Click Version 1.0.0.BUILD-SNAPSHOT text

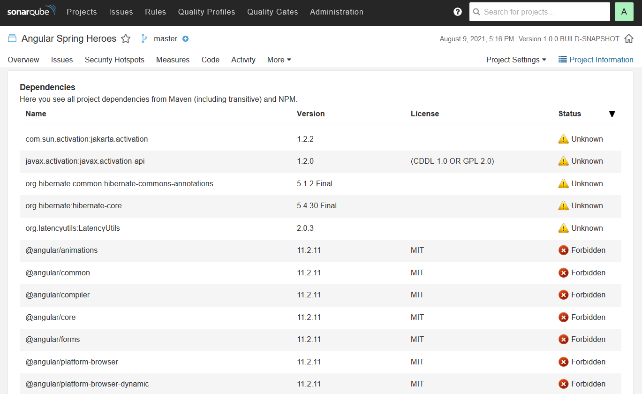569,39
